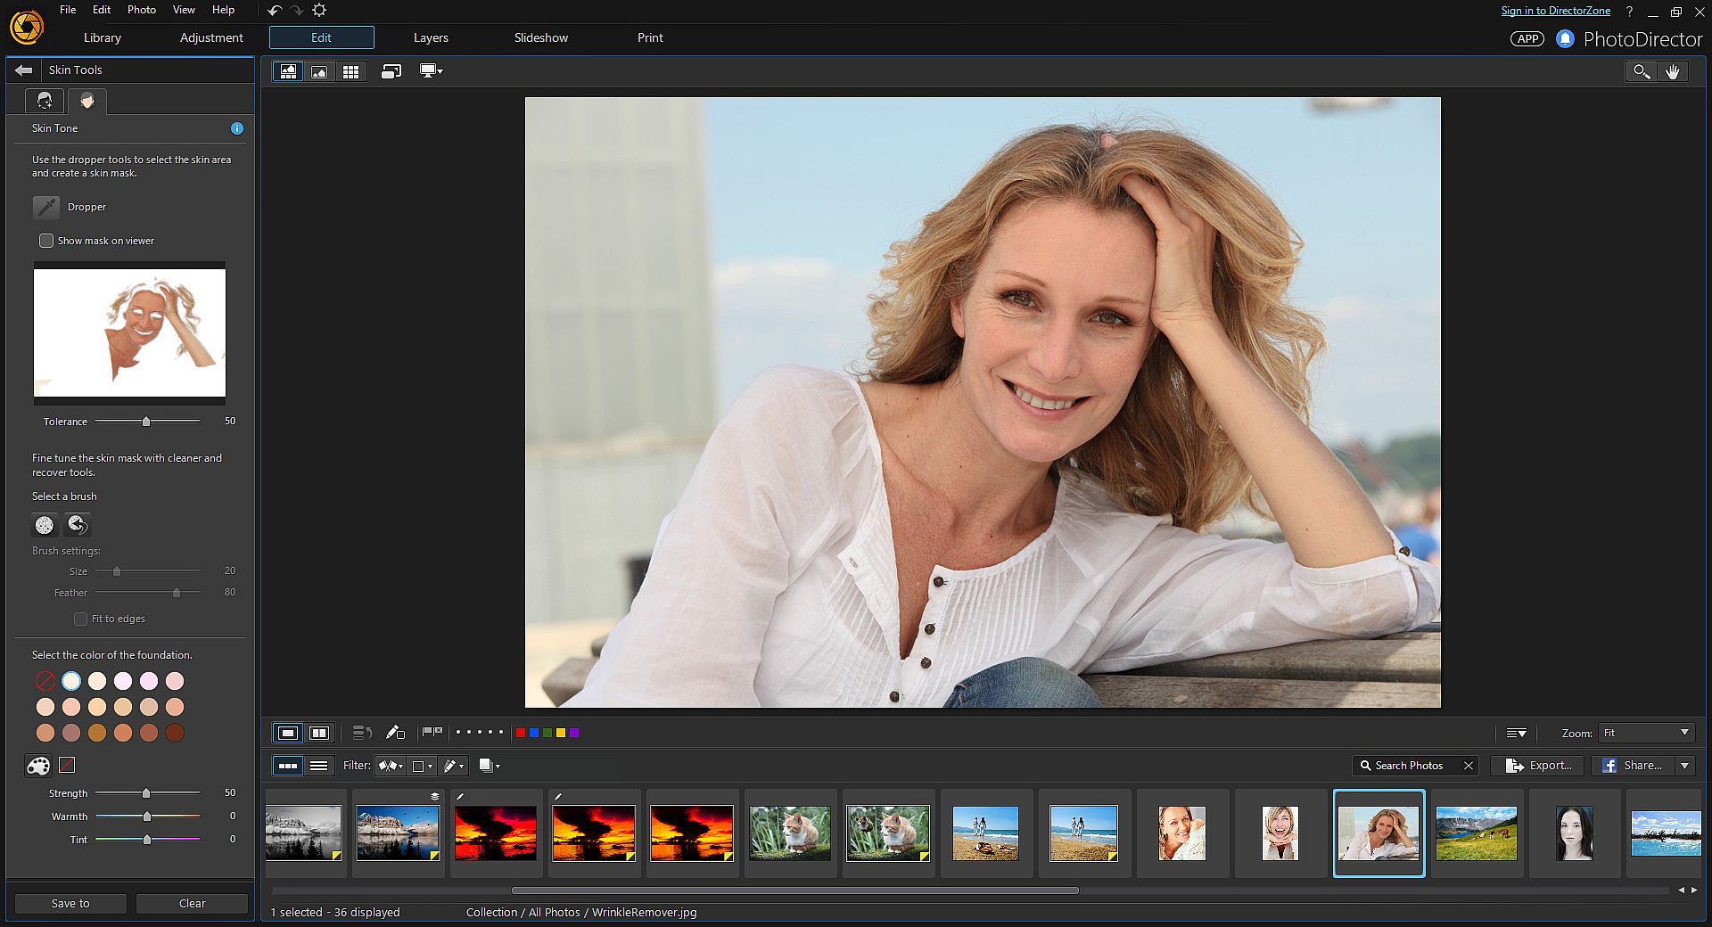Select the first skin mask brush
This screenshot has width=1712, height=927.
point(45,525)
